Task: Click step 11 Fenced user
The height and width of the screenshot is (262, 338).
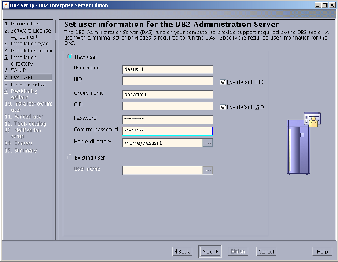Action: tap(24, 116)
